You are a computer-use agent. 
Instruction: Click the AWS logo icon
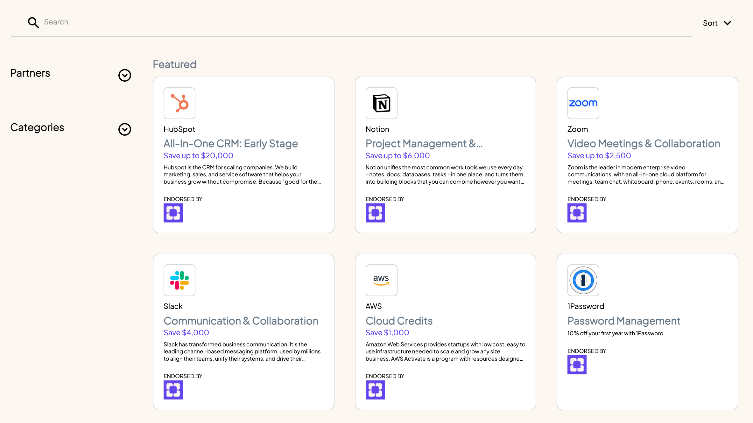point(381,280)
